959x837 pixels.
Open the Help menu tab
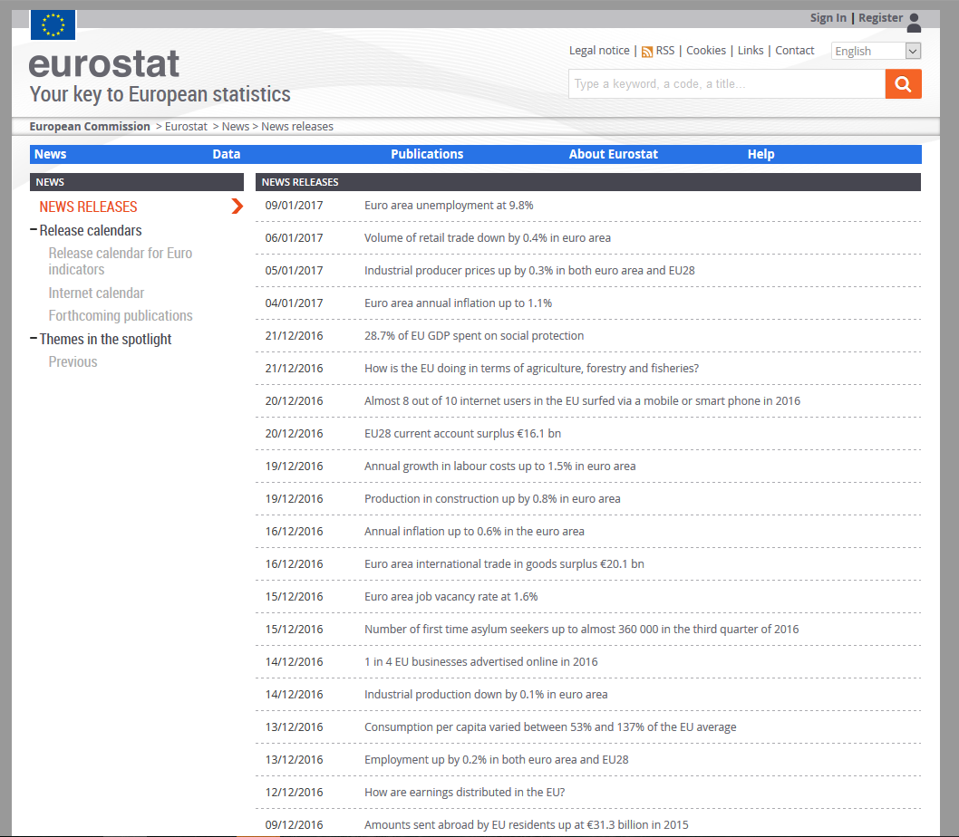coord(760,154)
